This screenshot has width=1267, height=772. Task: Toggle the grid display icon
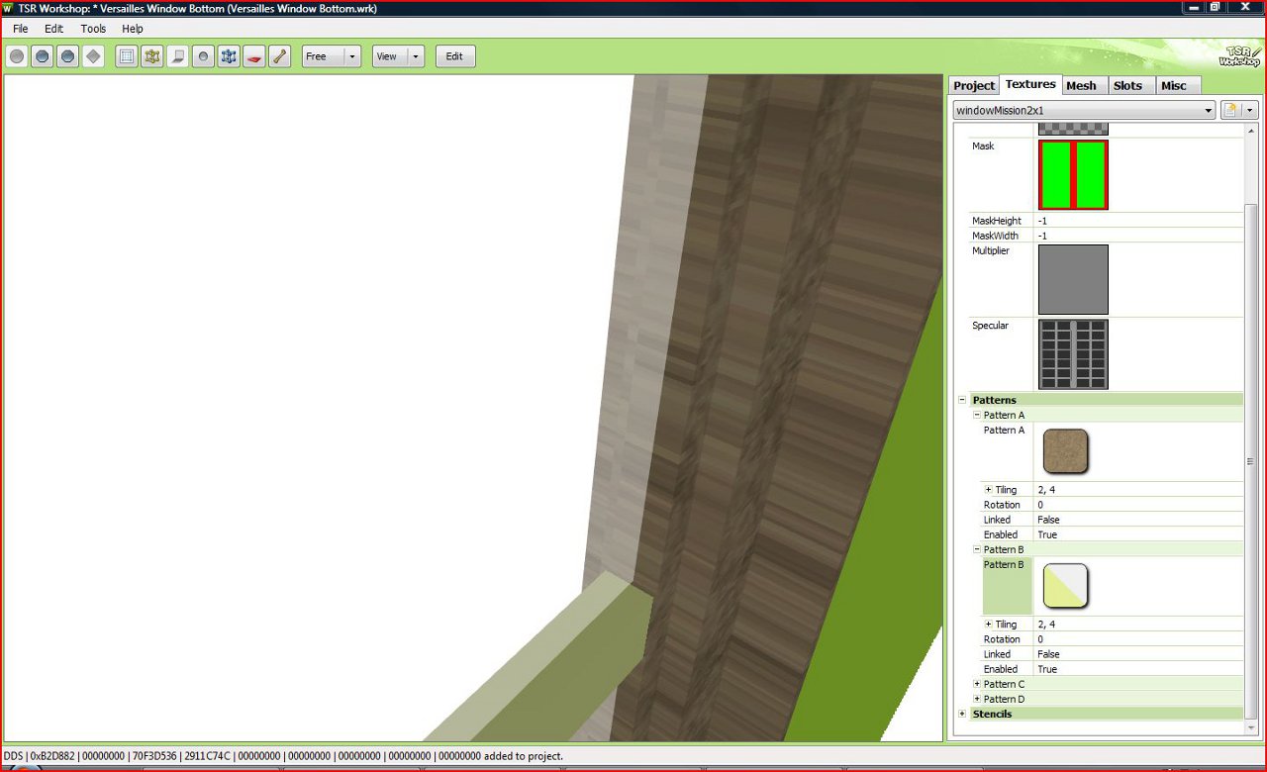click(126, 56)
